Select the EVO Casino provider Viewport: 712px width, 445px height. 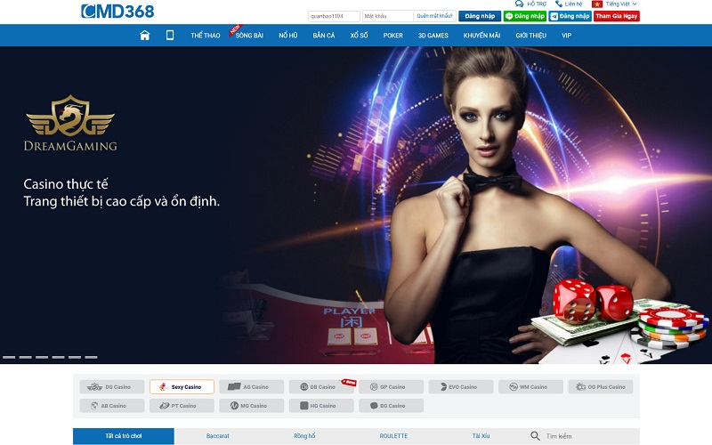(461, 387)
